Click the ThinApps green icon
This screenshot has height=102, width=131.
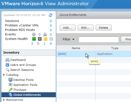(x=10, y=90)
